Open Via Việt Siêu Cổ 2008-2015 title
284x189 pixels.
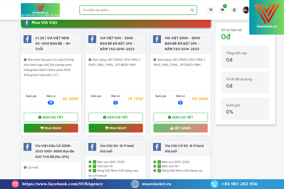55,151
